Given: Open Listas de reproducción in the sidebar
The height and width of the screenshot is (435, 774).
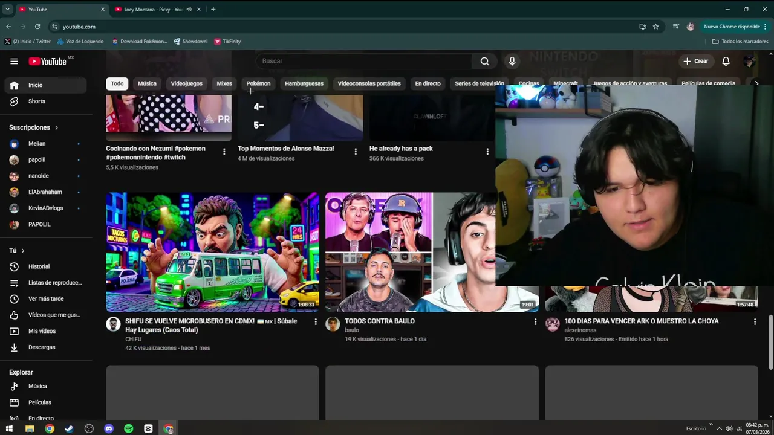Looking at the screenshot, I should point(45,283).
